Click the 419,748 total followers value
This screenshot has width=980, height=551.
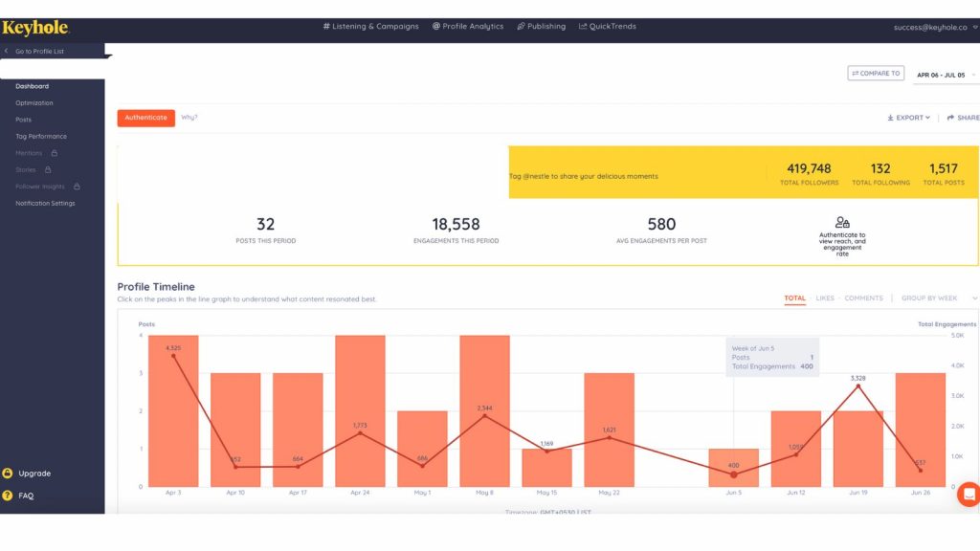[x=809, y=168]
